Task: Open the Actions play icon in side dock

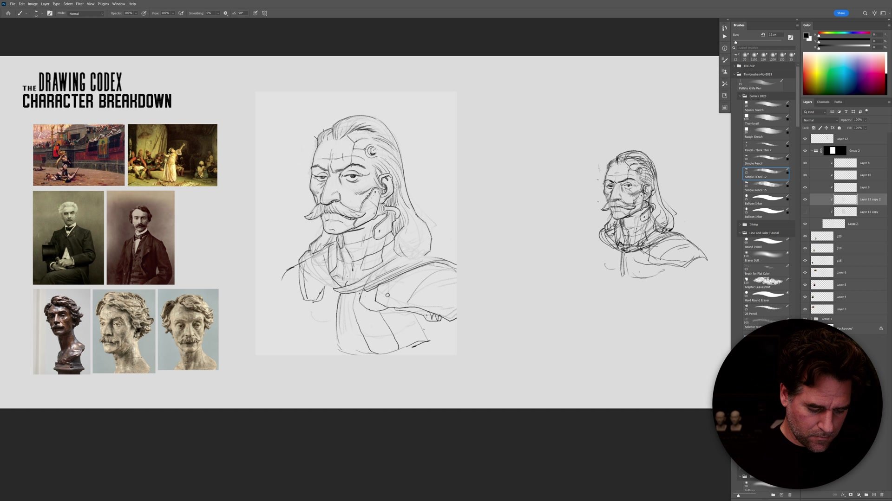Action: tap(724, 37)
